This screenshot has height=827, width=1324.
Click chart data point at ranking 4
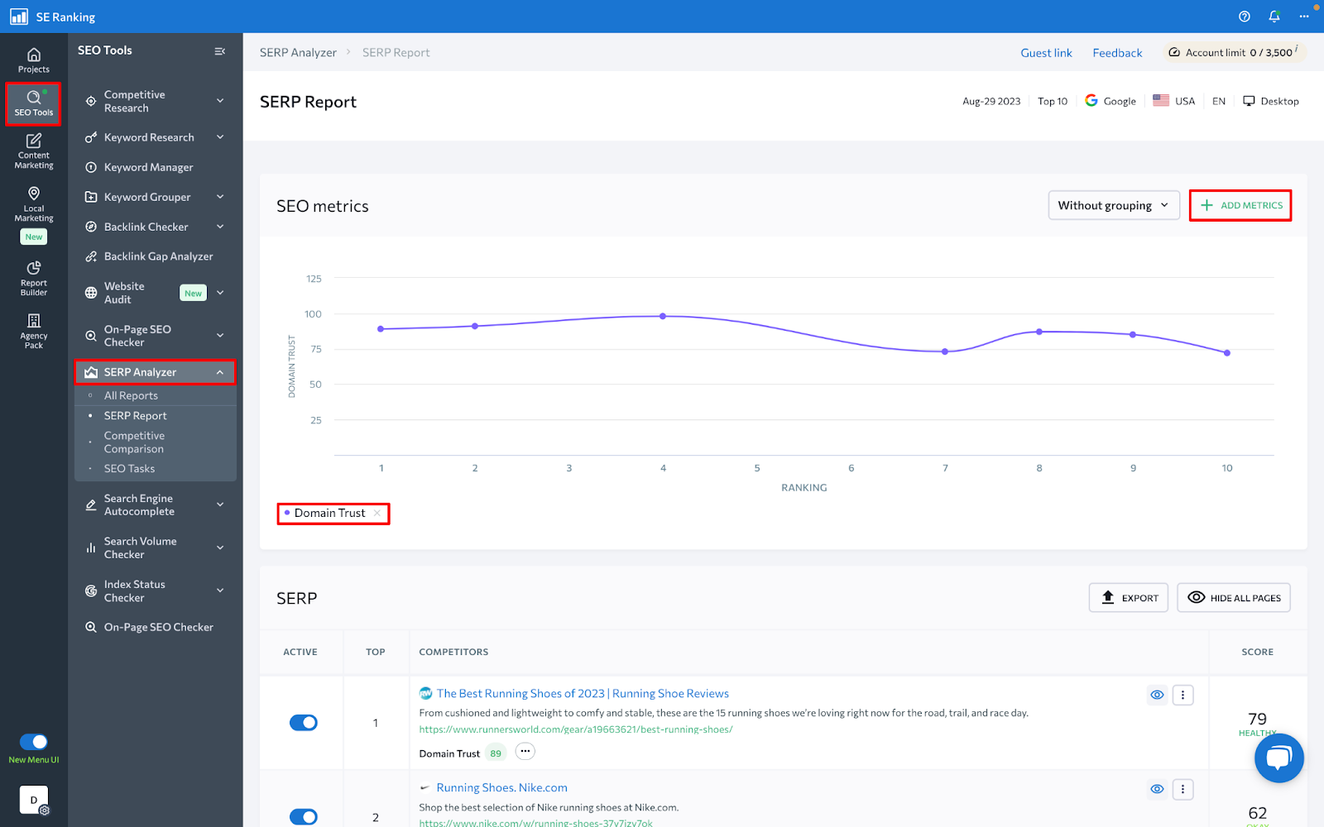(x=663, y=316)
